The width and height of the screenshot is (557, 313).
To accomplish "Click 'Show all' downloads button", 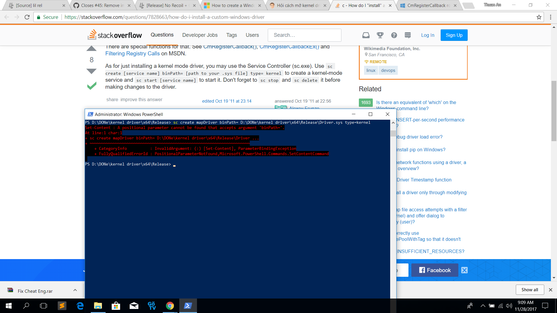I will (x=529, y=290).
